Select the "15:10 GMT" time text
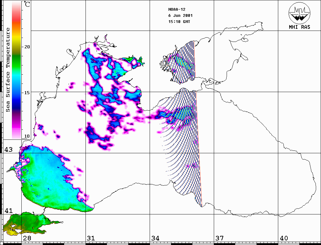This screenshot has height=245, width=321. [x=179, y=21]
